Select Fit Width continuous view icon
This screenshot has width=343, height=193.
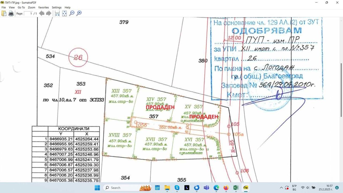[57, 13]
